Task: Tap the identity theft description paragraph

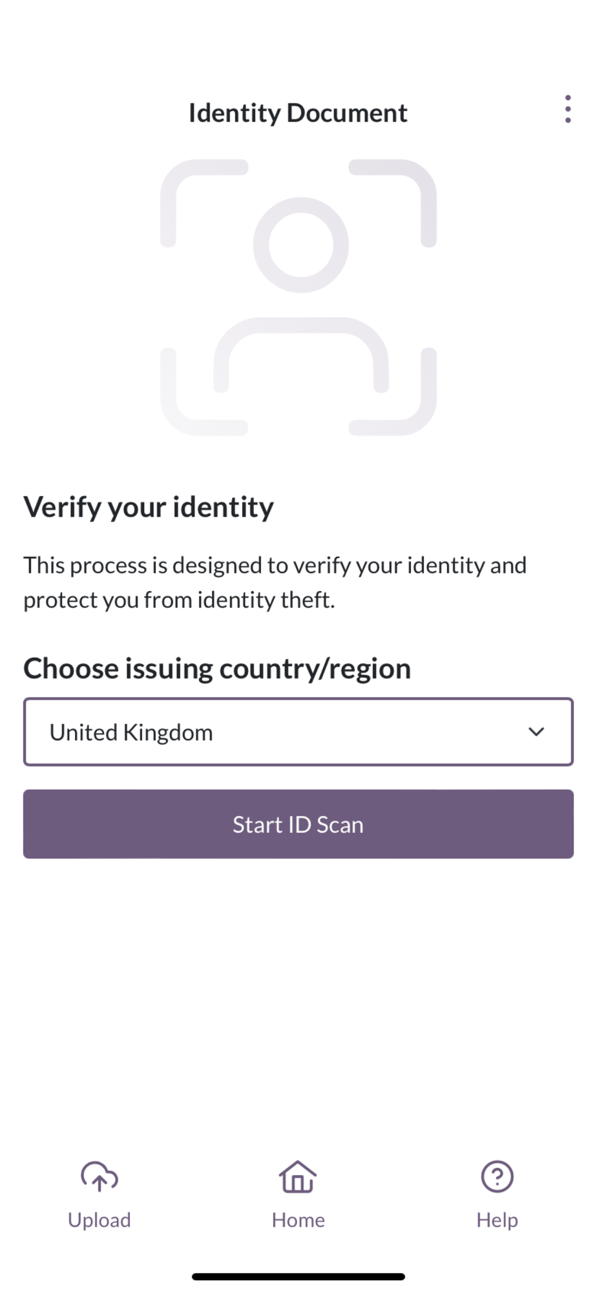Action: click(x=275, y=582)
